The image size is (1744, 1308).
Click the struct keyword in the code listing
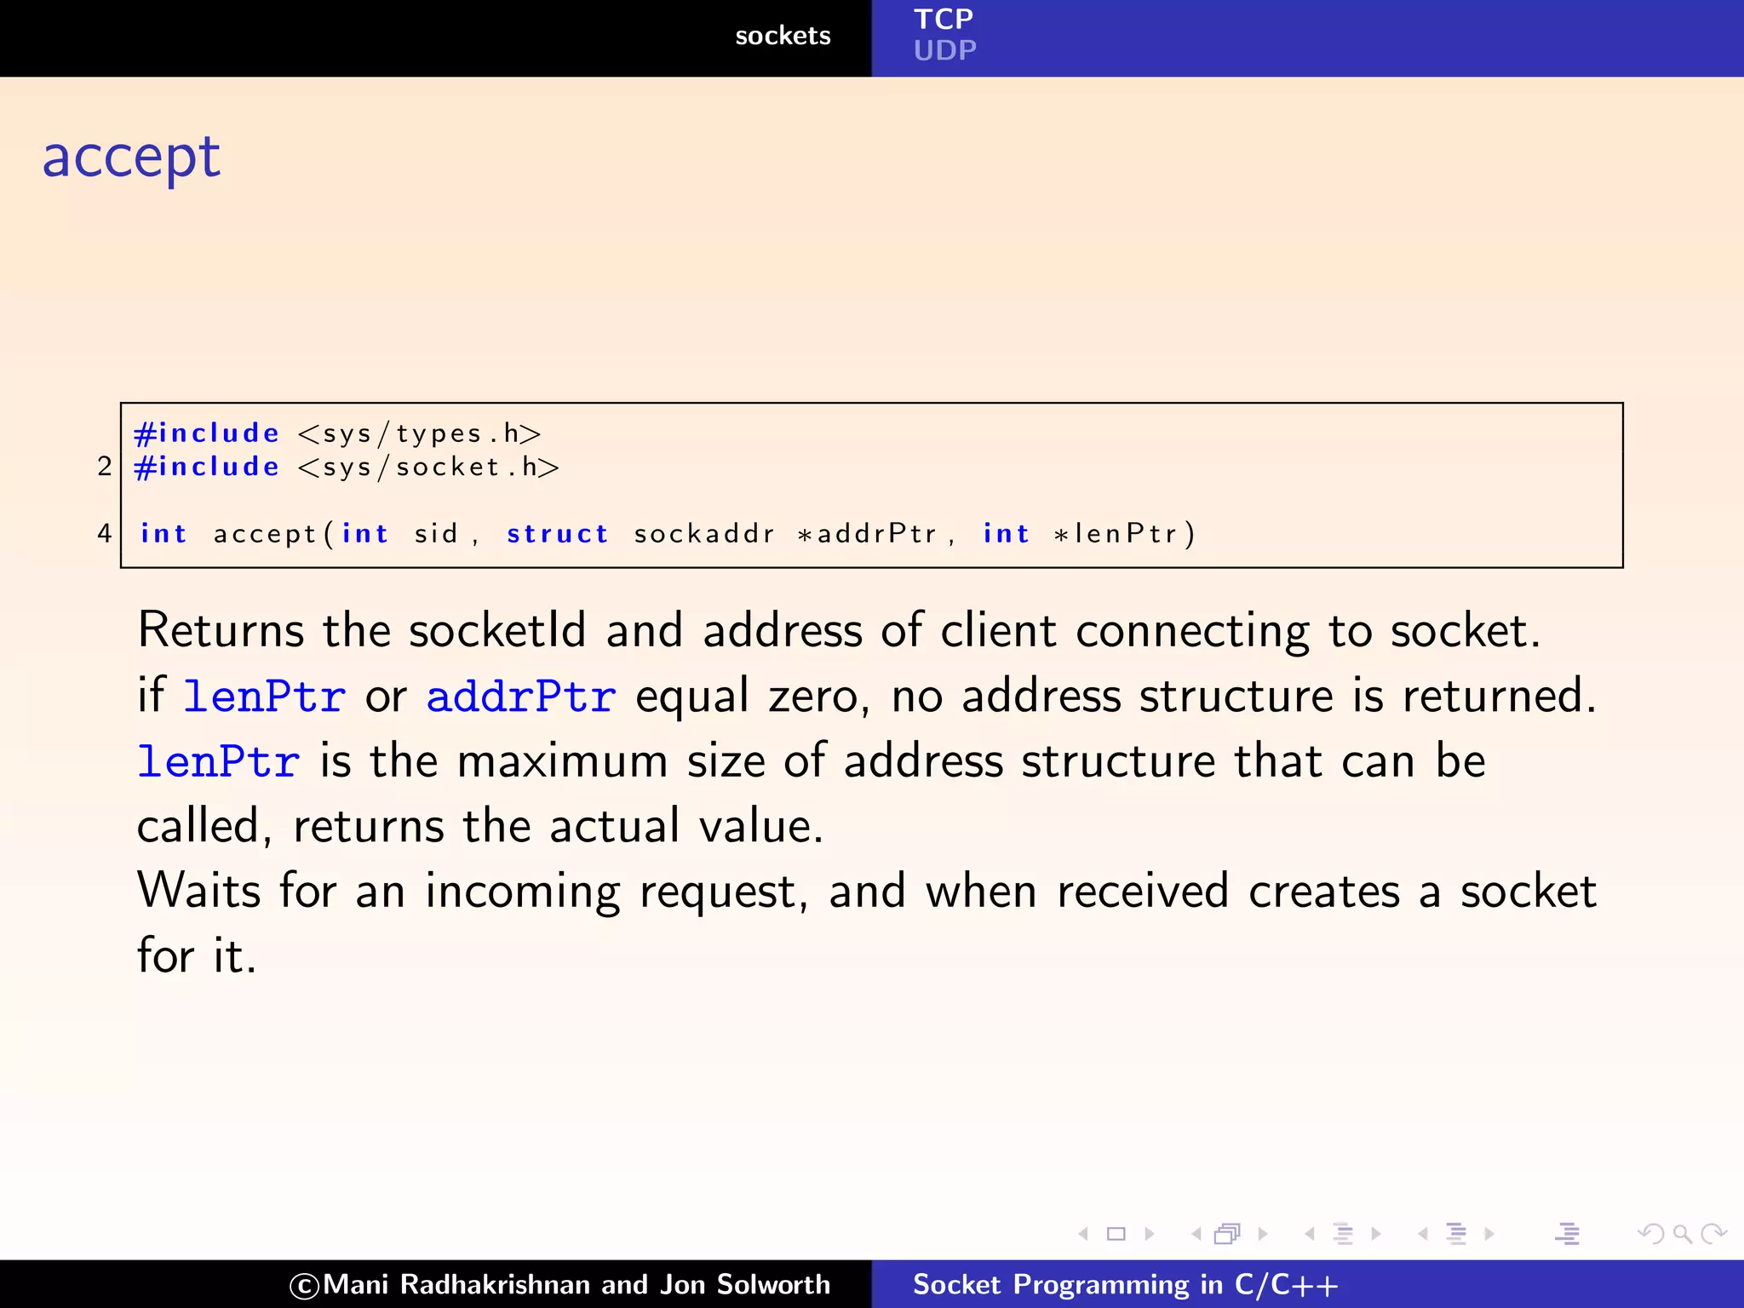[x=558, y=534]
